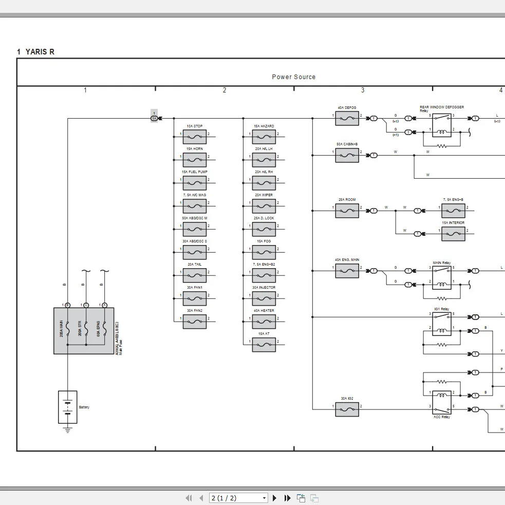505x505 pixels.
Task: Click the previous view window icon
Action: (301, 498)
